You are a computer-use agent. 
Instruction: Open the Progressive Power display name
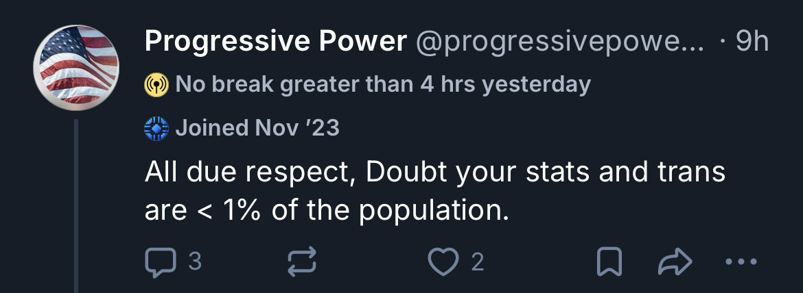pos(275,42)
